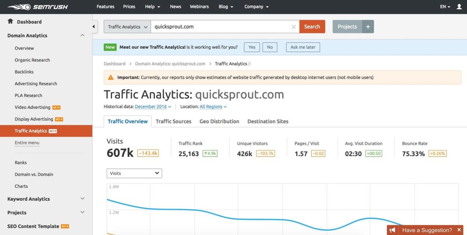The height and width of the screenshot is (235, 467).
Task: Select the Traffic Overview tab
Action: coord(128,121)
